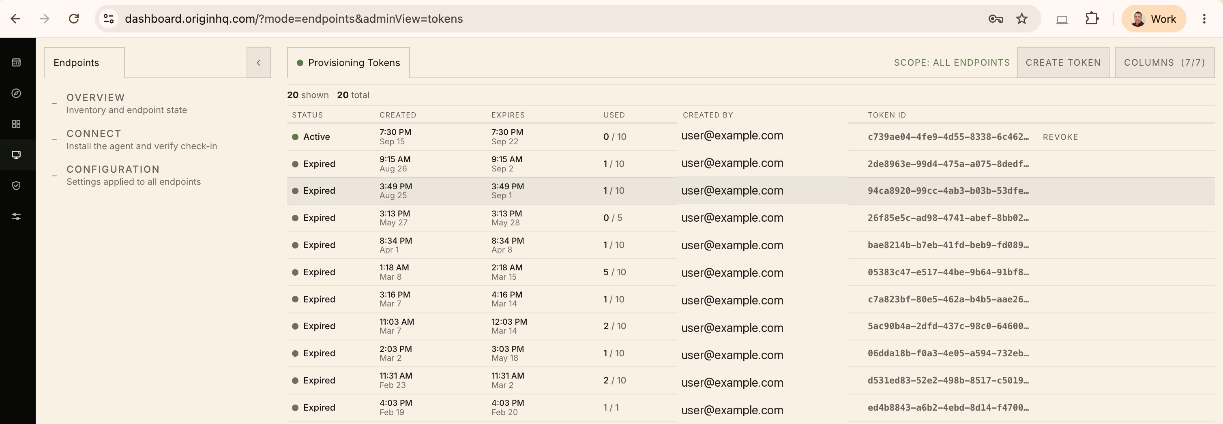Open the cast/media device icon in the toolbar
Screen dimensions: 1223x424
pos(1062,19)
